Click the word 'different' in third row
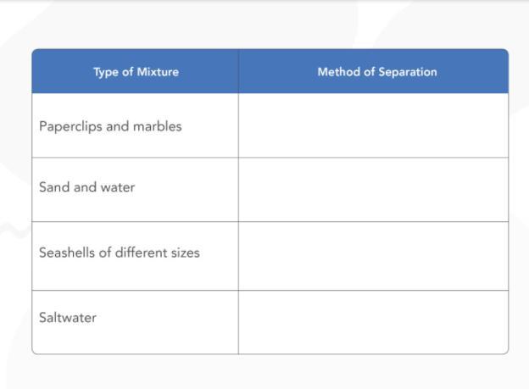 click(141, 253)
